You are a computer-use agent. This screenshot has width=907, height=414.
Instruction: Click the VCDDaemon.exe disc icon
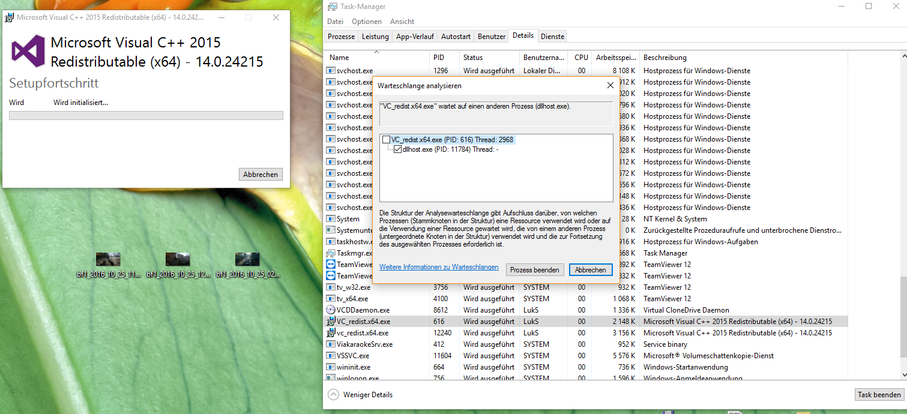tap(331, 310)
